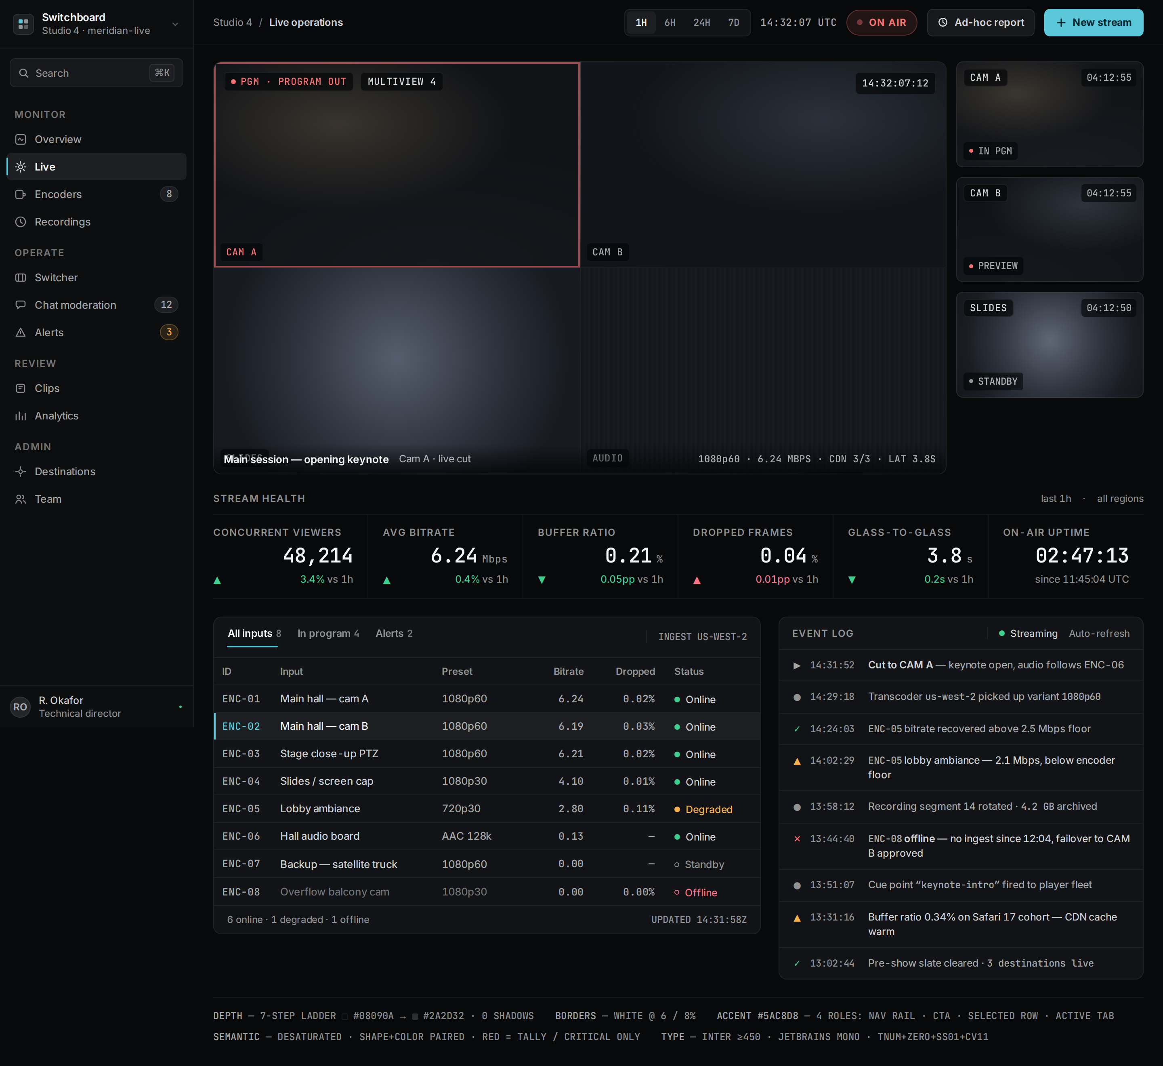Focus the Search input field
The height and width of the screenshot is (1066, 1163).
click(x=97, y=73)
